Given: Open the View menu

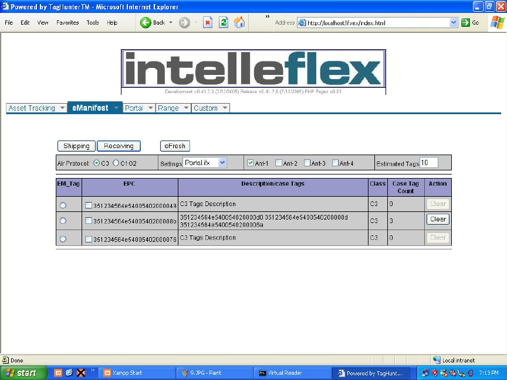Looking at the screenshot, I should 43,23.
